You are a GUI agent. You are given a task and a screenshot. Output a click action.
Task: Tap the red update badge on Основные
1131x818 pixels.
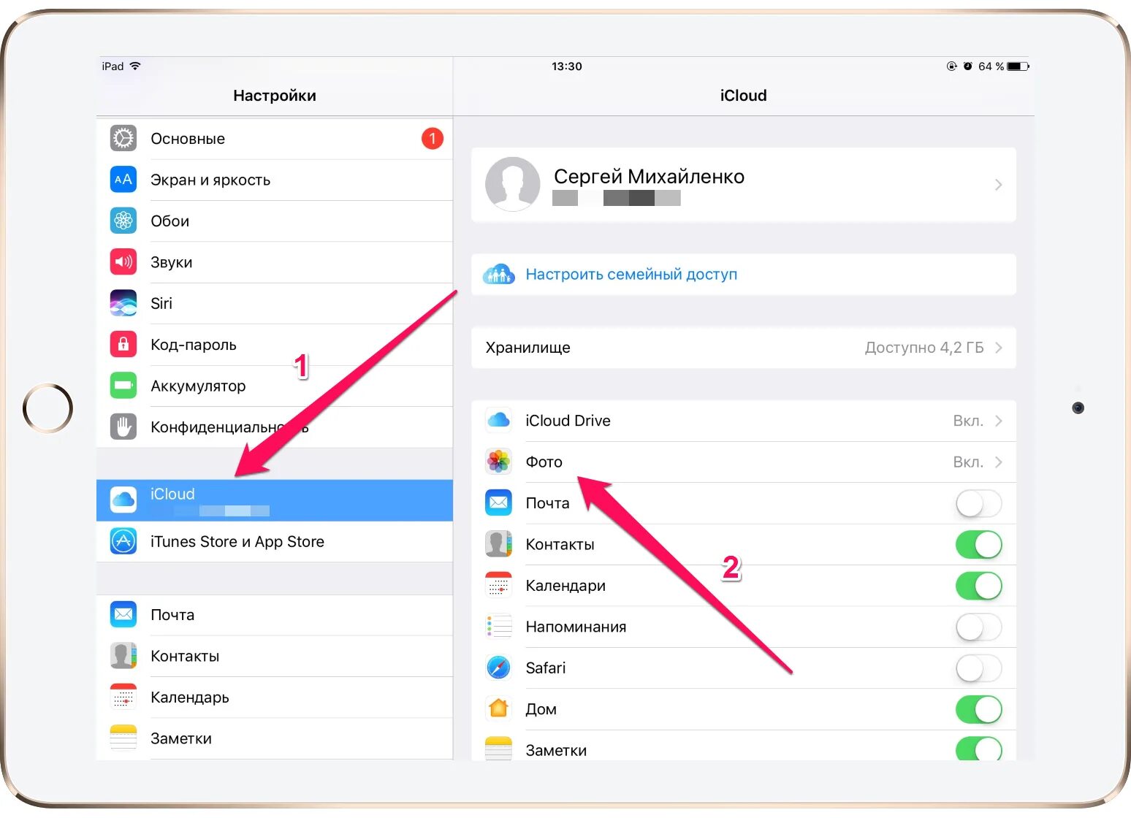(433, 138)
